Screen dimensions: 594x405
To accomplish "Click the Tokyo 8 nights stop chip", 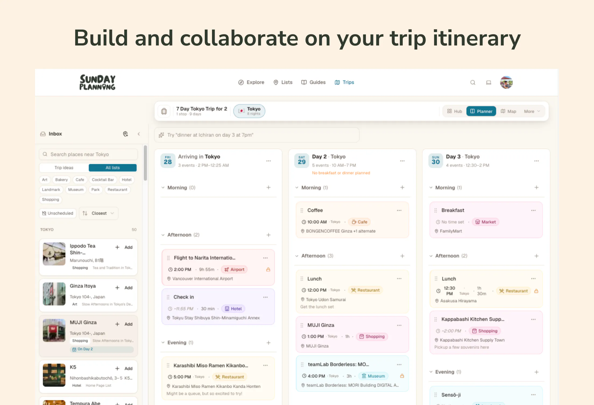I will [249, 111].
